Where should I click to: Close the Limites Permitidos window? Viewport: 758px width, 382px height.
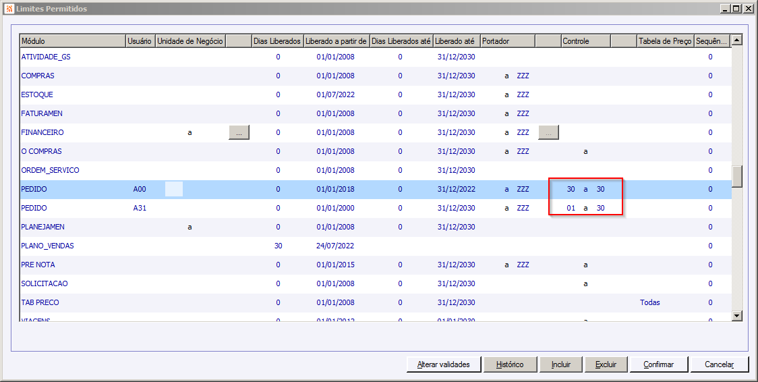click(747, 8)
